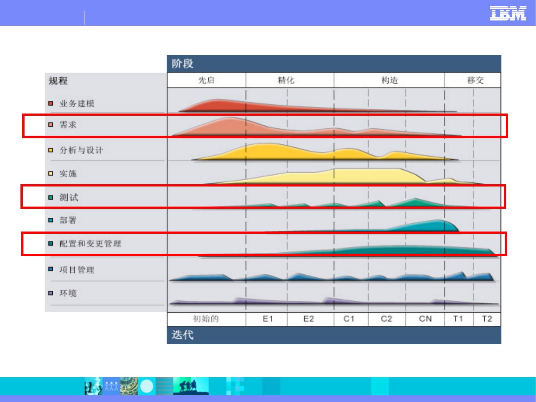Select the 精化 phase column header
536x402 pixels.
tap(290, 80)
